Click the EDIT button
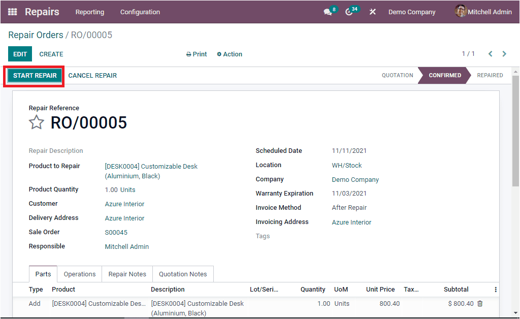Viewport: 520px width, 319px height. (20, 54)
